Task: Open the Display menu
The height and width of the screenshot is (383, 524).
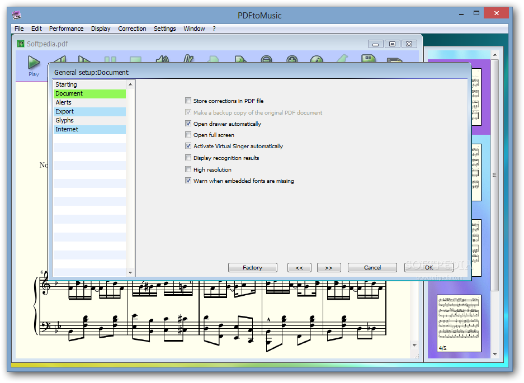Action: (101, 29)
